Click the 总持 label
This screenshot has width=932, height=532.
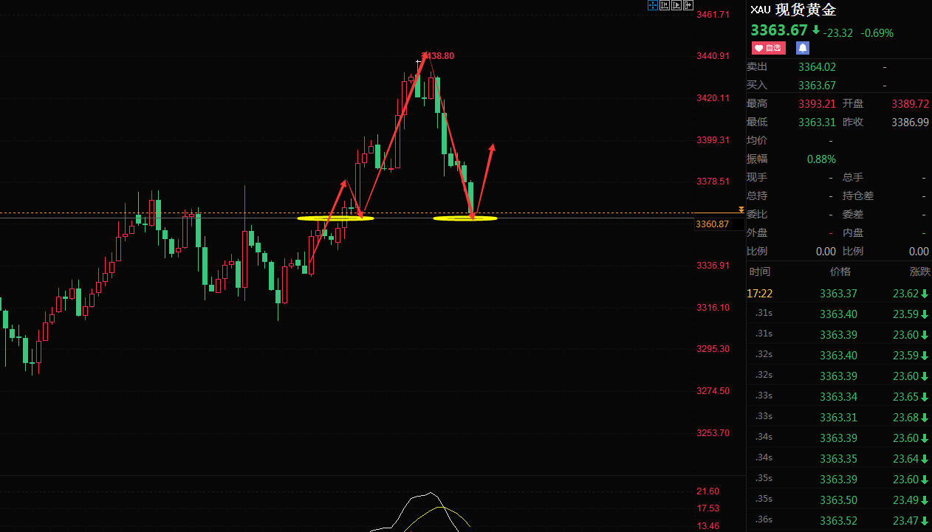pos(757,196)
